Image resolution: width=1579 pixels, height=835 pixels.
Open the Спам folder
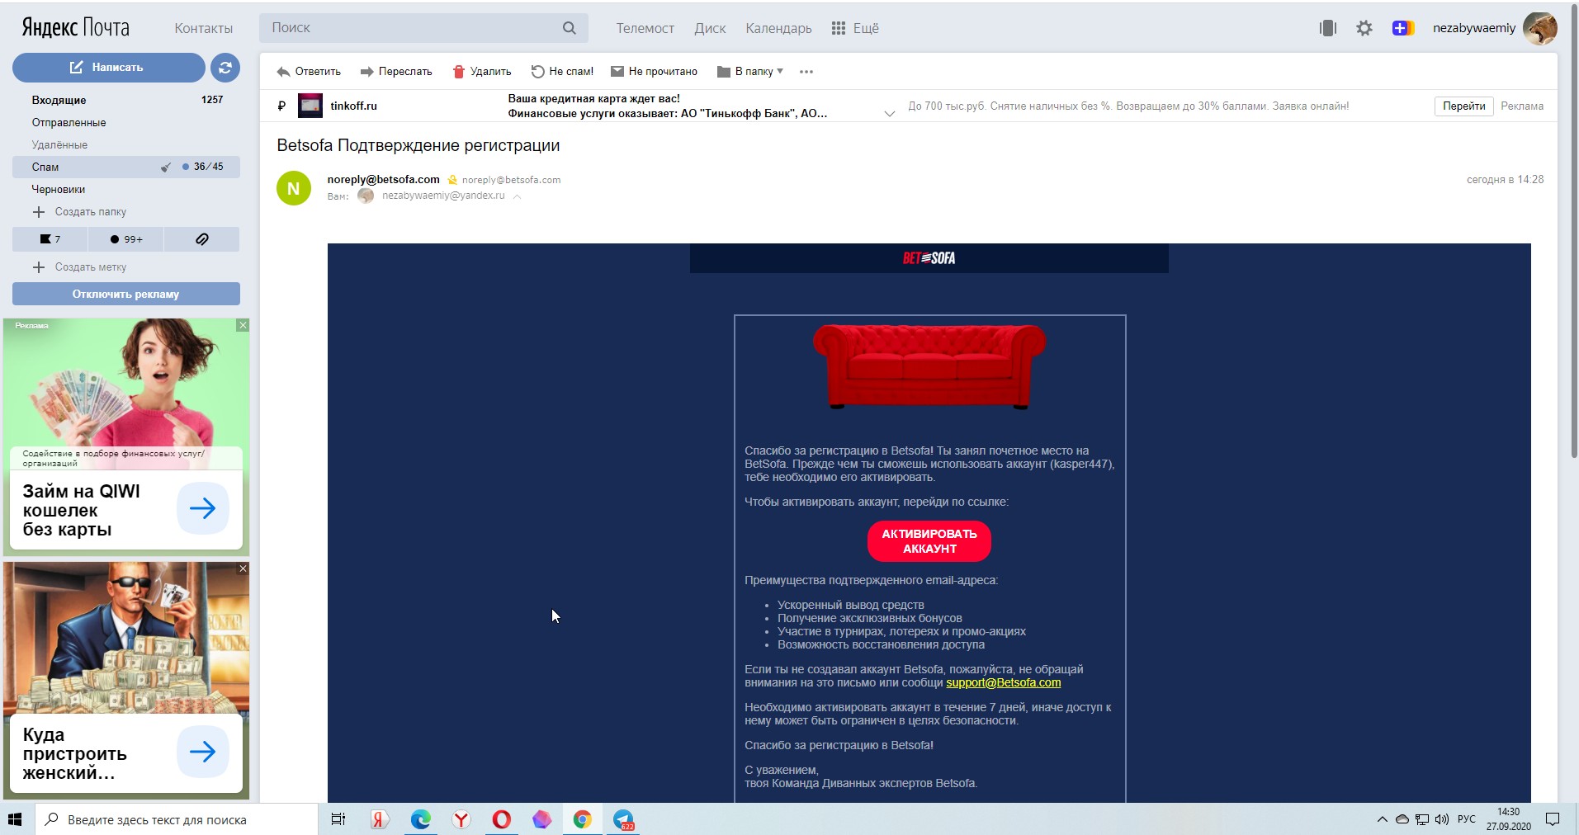125,167
